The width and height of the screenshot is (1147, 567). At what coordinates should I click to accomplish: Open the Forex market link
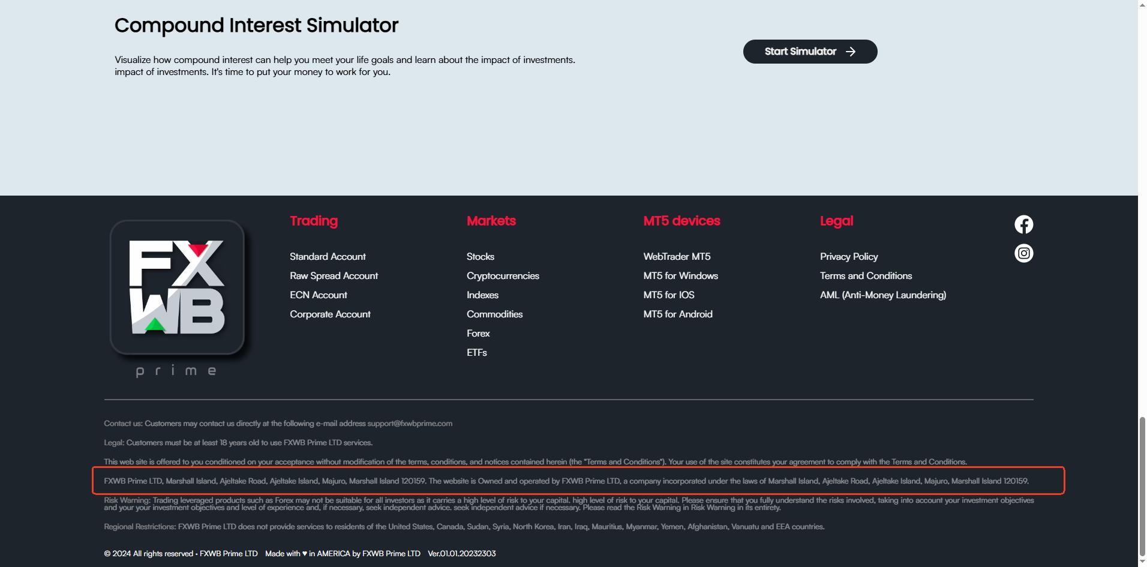(478, 334)
